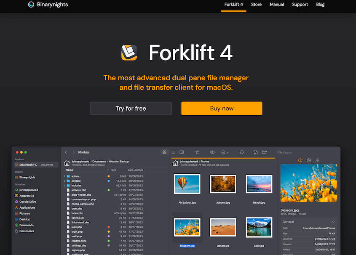Click blue tag dot on content row
Screen dimensions: 356x255
pos(109,181)
